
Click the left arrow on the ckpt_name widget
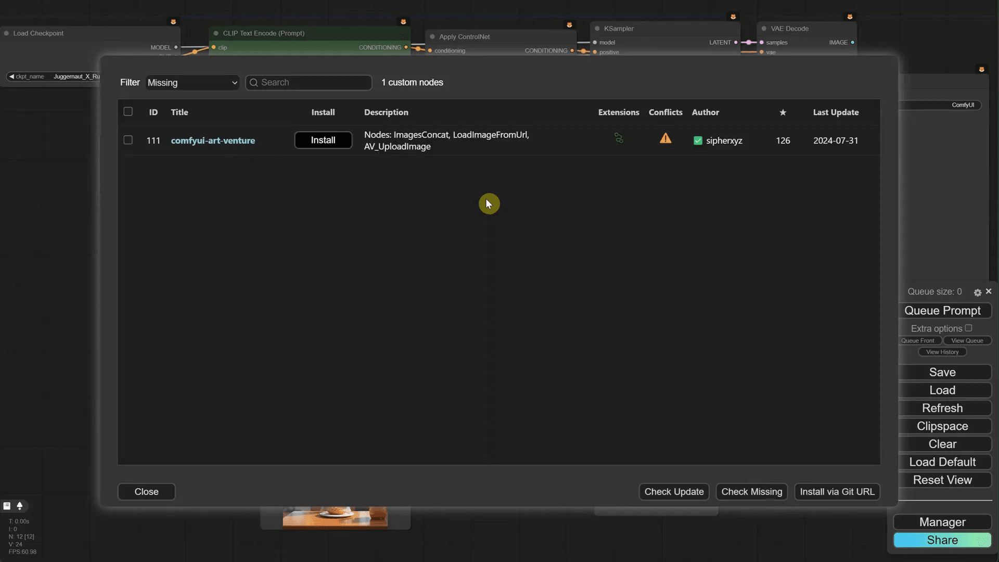pos(12,76)
